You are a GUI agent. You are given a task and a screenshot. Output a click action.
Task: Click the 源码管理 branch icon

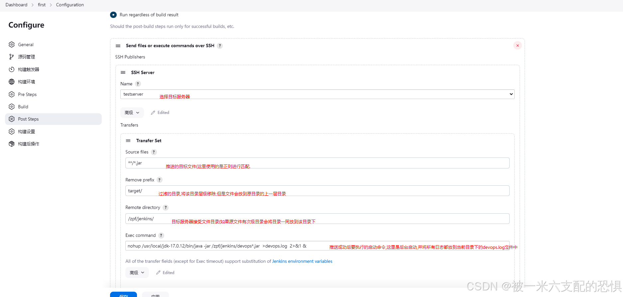click(12, 57)
